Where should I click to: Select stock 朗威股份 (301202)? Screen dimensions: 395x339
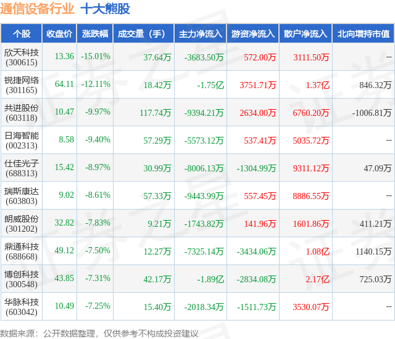22,224
